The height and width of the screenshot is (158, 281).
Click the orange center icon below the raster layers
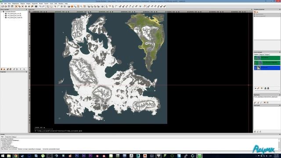[262, 88]
